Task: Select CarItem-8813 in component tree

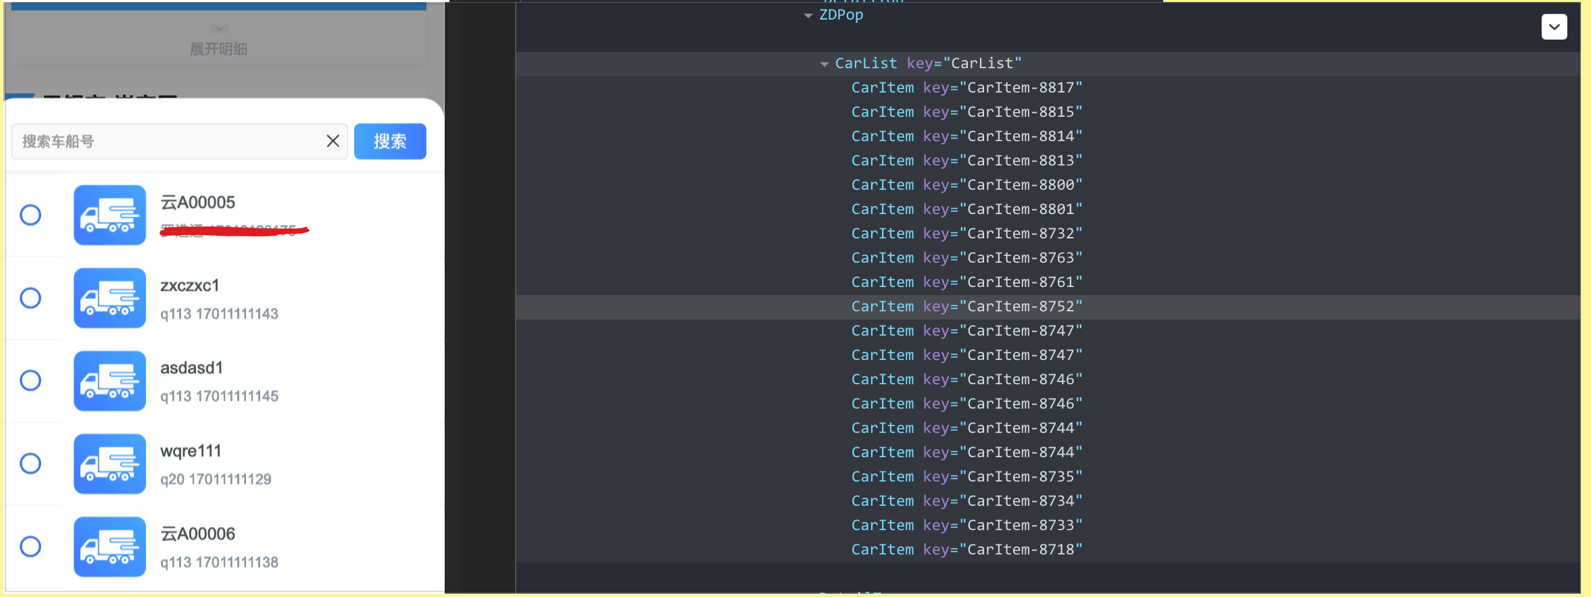Action: pyautogui.click(x=966, y=161)
